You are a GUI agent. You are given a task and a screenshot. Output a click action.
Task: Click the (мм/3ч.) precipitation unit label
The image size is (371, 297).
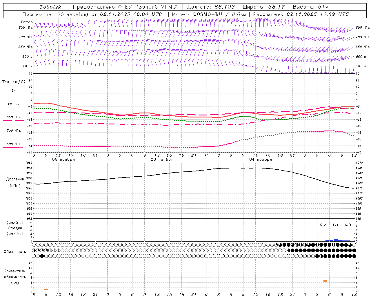tap(15, 222)
